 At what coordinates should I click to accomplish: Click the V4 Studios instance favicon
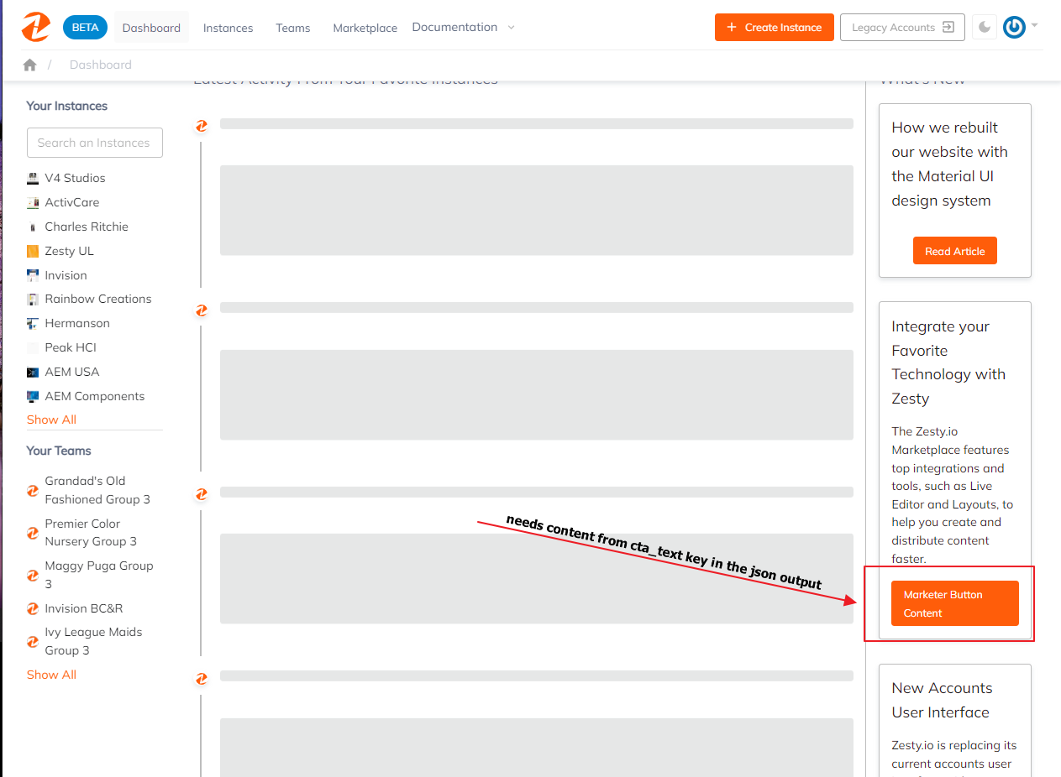[32, 178]
